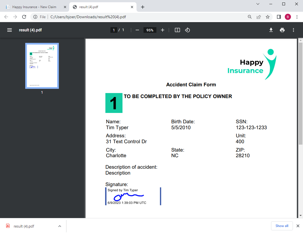This screenshot has width=303, height=234.
Task: Print the PDF document
Action: pyautogui.click(x=282, y=30)
